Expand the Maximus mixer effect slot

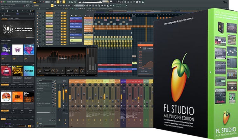37,88
